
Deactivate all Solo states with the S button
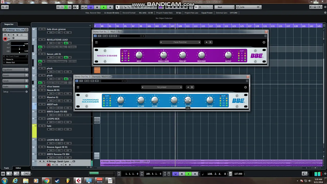[62, 7]
